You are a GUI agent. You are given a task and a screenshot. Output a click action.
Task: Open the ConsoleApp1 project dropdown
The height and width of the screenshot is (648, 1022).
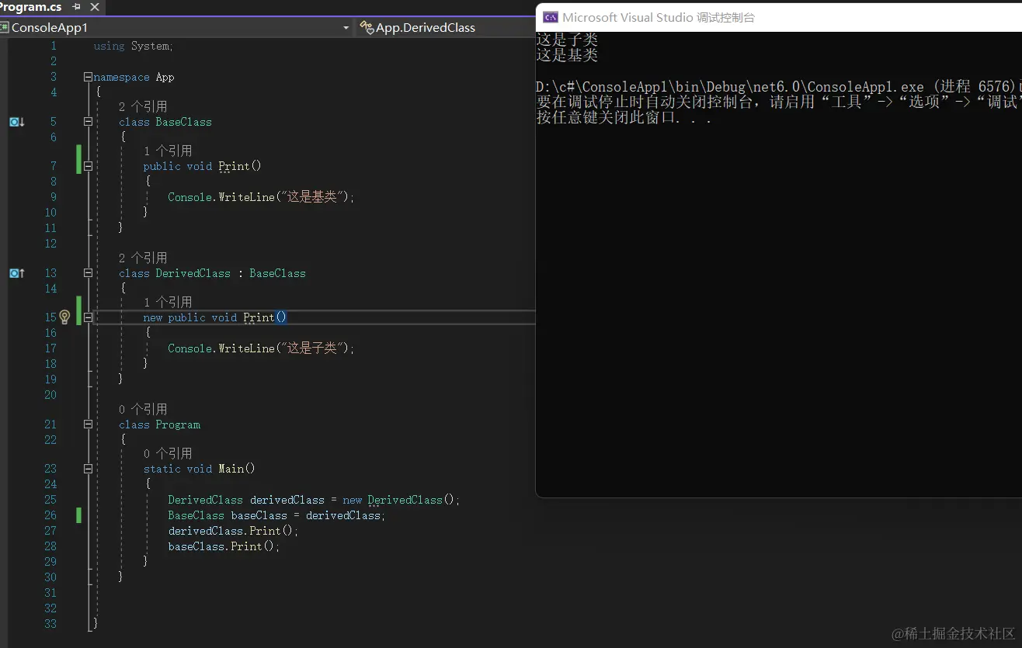coord(346,27)
